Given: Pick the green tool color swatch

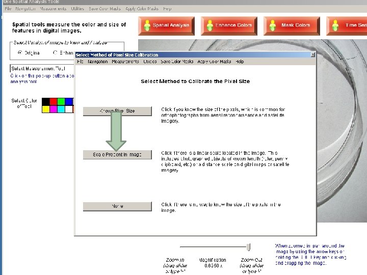Looking at the screenshot, I should pyautogui.click(x=61, y=101).
